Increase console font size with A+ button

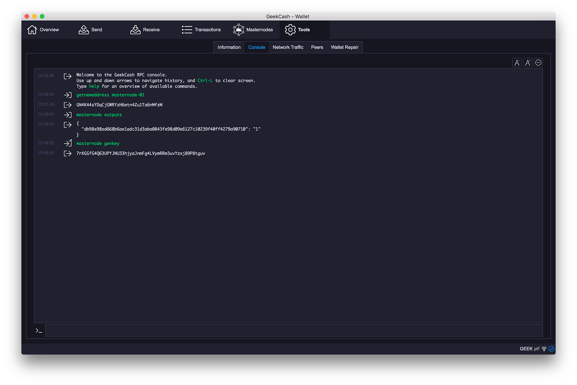pos(528,63)
